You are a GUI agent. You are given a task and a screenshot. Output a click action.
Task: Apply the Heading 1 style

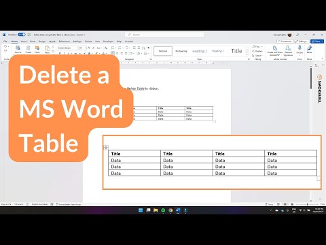pos(200,51)
